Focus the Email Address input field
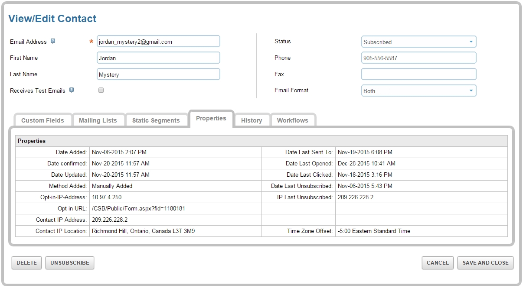The width and height of the screenshot is (523, 288). (158, 42)
